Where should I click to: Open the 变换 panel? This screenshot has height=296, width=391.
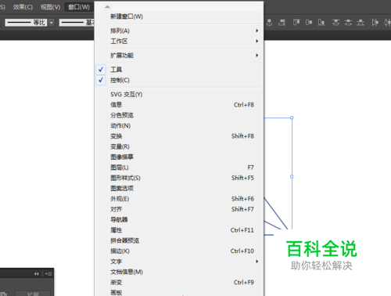coord(180,136)
